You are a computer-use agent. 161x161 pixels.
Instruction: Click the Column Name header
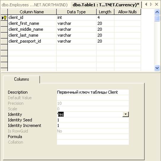click(x=32, y=12)
